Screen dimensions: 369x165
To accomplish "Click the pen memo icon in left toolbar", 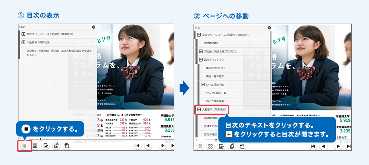I will (46, 146).
